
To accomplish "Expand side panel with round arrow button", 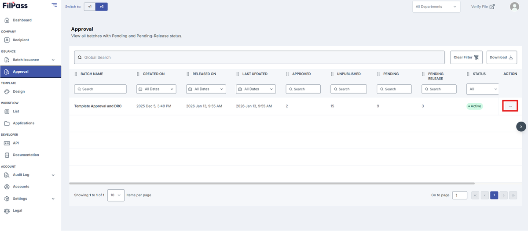I will tap(521, 126).
